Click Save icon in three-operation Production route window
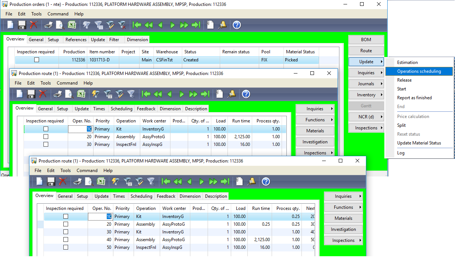The image size is (455, 279). pos(31,94)
